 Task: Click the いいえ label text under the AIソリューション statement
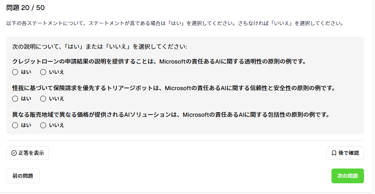click(x=57, y=125)
